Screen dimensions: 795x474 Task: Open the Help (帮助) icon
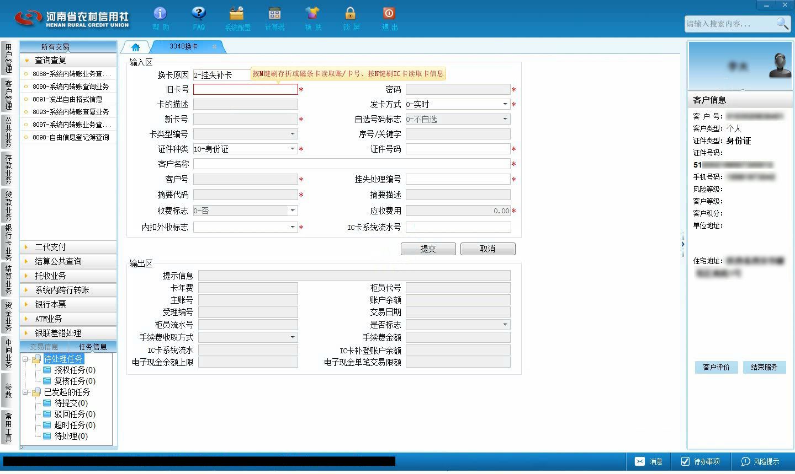point(160,13)
